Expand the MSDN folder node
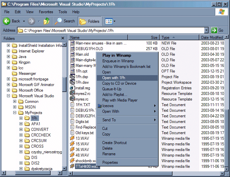Image resolution: width=230 pixels, height=177 pixels. (15, 107)
